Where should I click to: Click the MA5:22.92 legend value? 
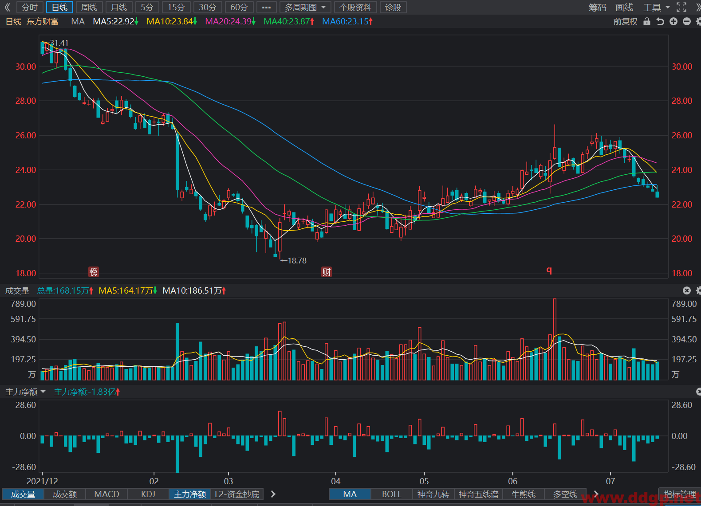116,21
